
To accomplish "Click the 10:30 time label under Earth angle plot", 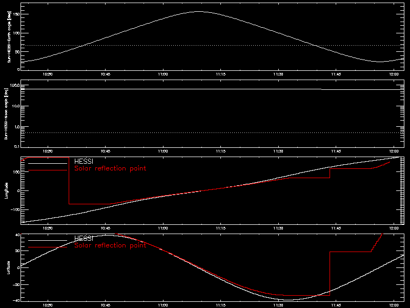I will click(48, 74).
